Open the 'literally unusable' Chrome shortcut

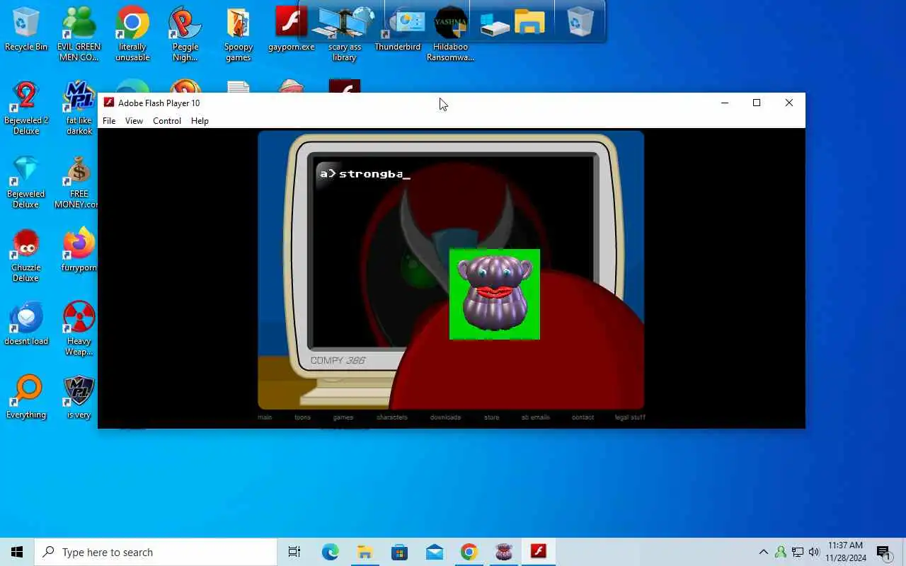pyautogui.click(x=132, y=34)
